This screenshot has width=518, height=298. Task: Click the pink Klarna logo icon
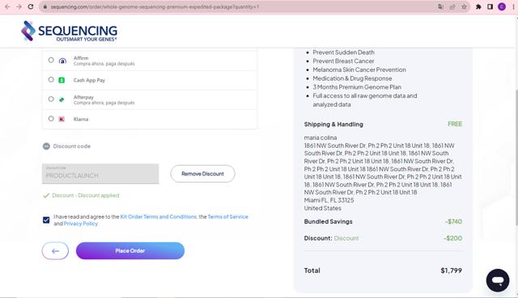pos(62,119)
